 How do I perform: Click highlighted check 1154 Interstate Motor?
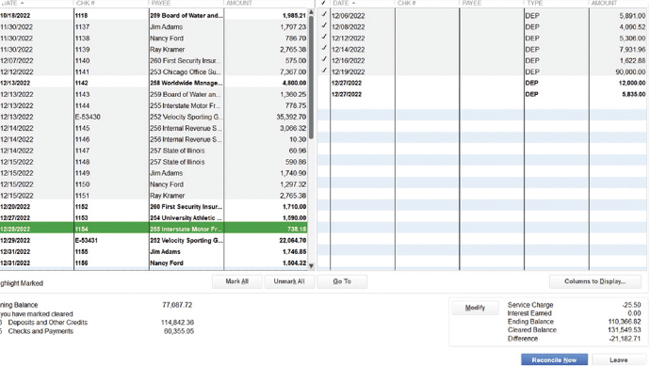click(154, 229)
